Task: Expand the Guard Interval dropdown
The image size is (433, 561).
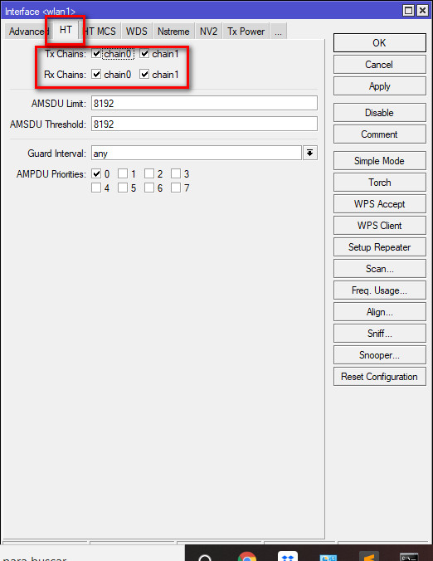Action: [310, 154]
